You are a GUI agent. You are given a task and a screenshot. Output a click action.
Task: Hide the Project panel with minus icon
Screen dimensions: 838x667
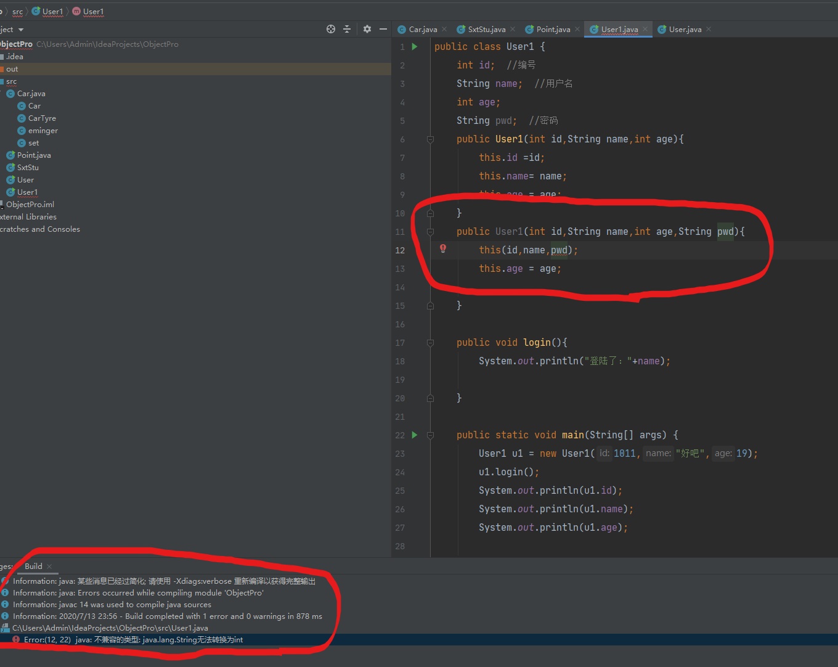point(383,29)
